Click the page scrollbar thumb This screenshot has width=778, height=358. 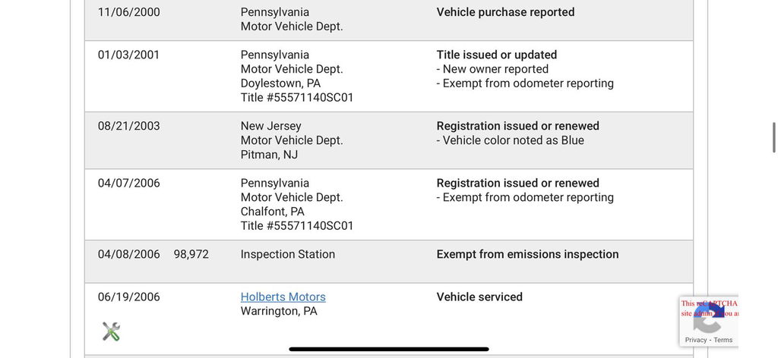pos(773,138)
